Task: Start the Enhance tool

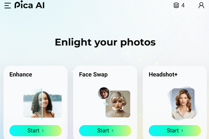Action: coord(36,131)
